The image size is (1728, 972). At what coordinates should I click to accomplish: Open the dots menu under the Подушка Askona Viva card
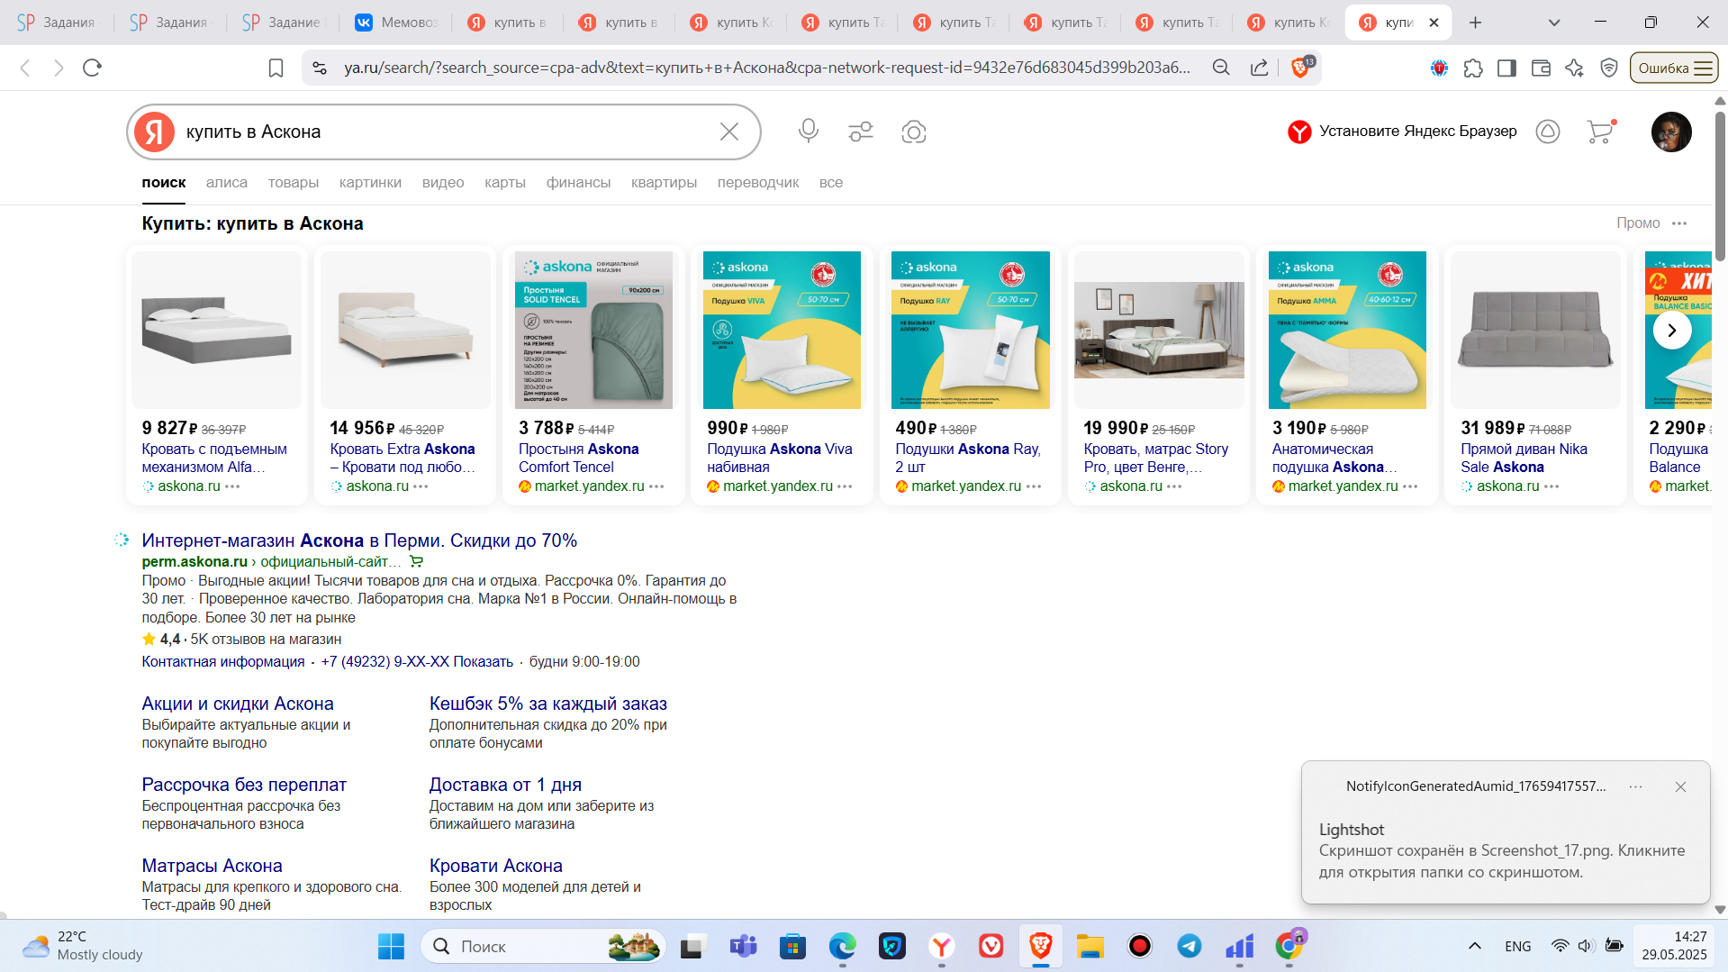point(845,486)
